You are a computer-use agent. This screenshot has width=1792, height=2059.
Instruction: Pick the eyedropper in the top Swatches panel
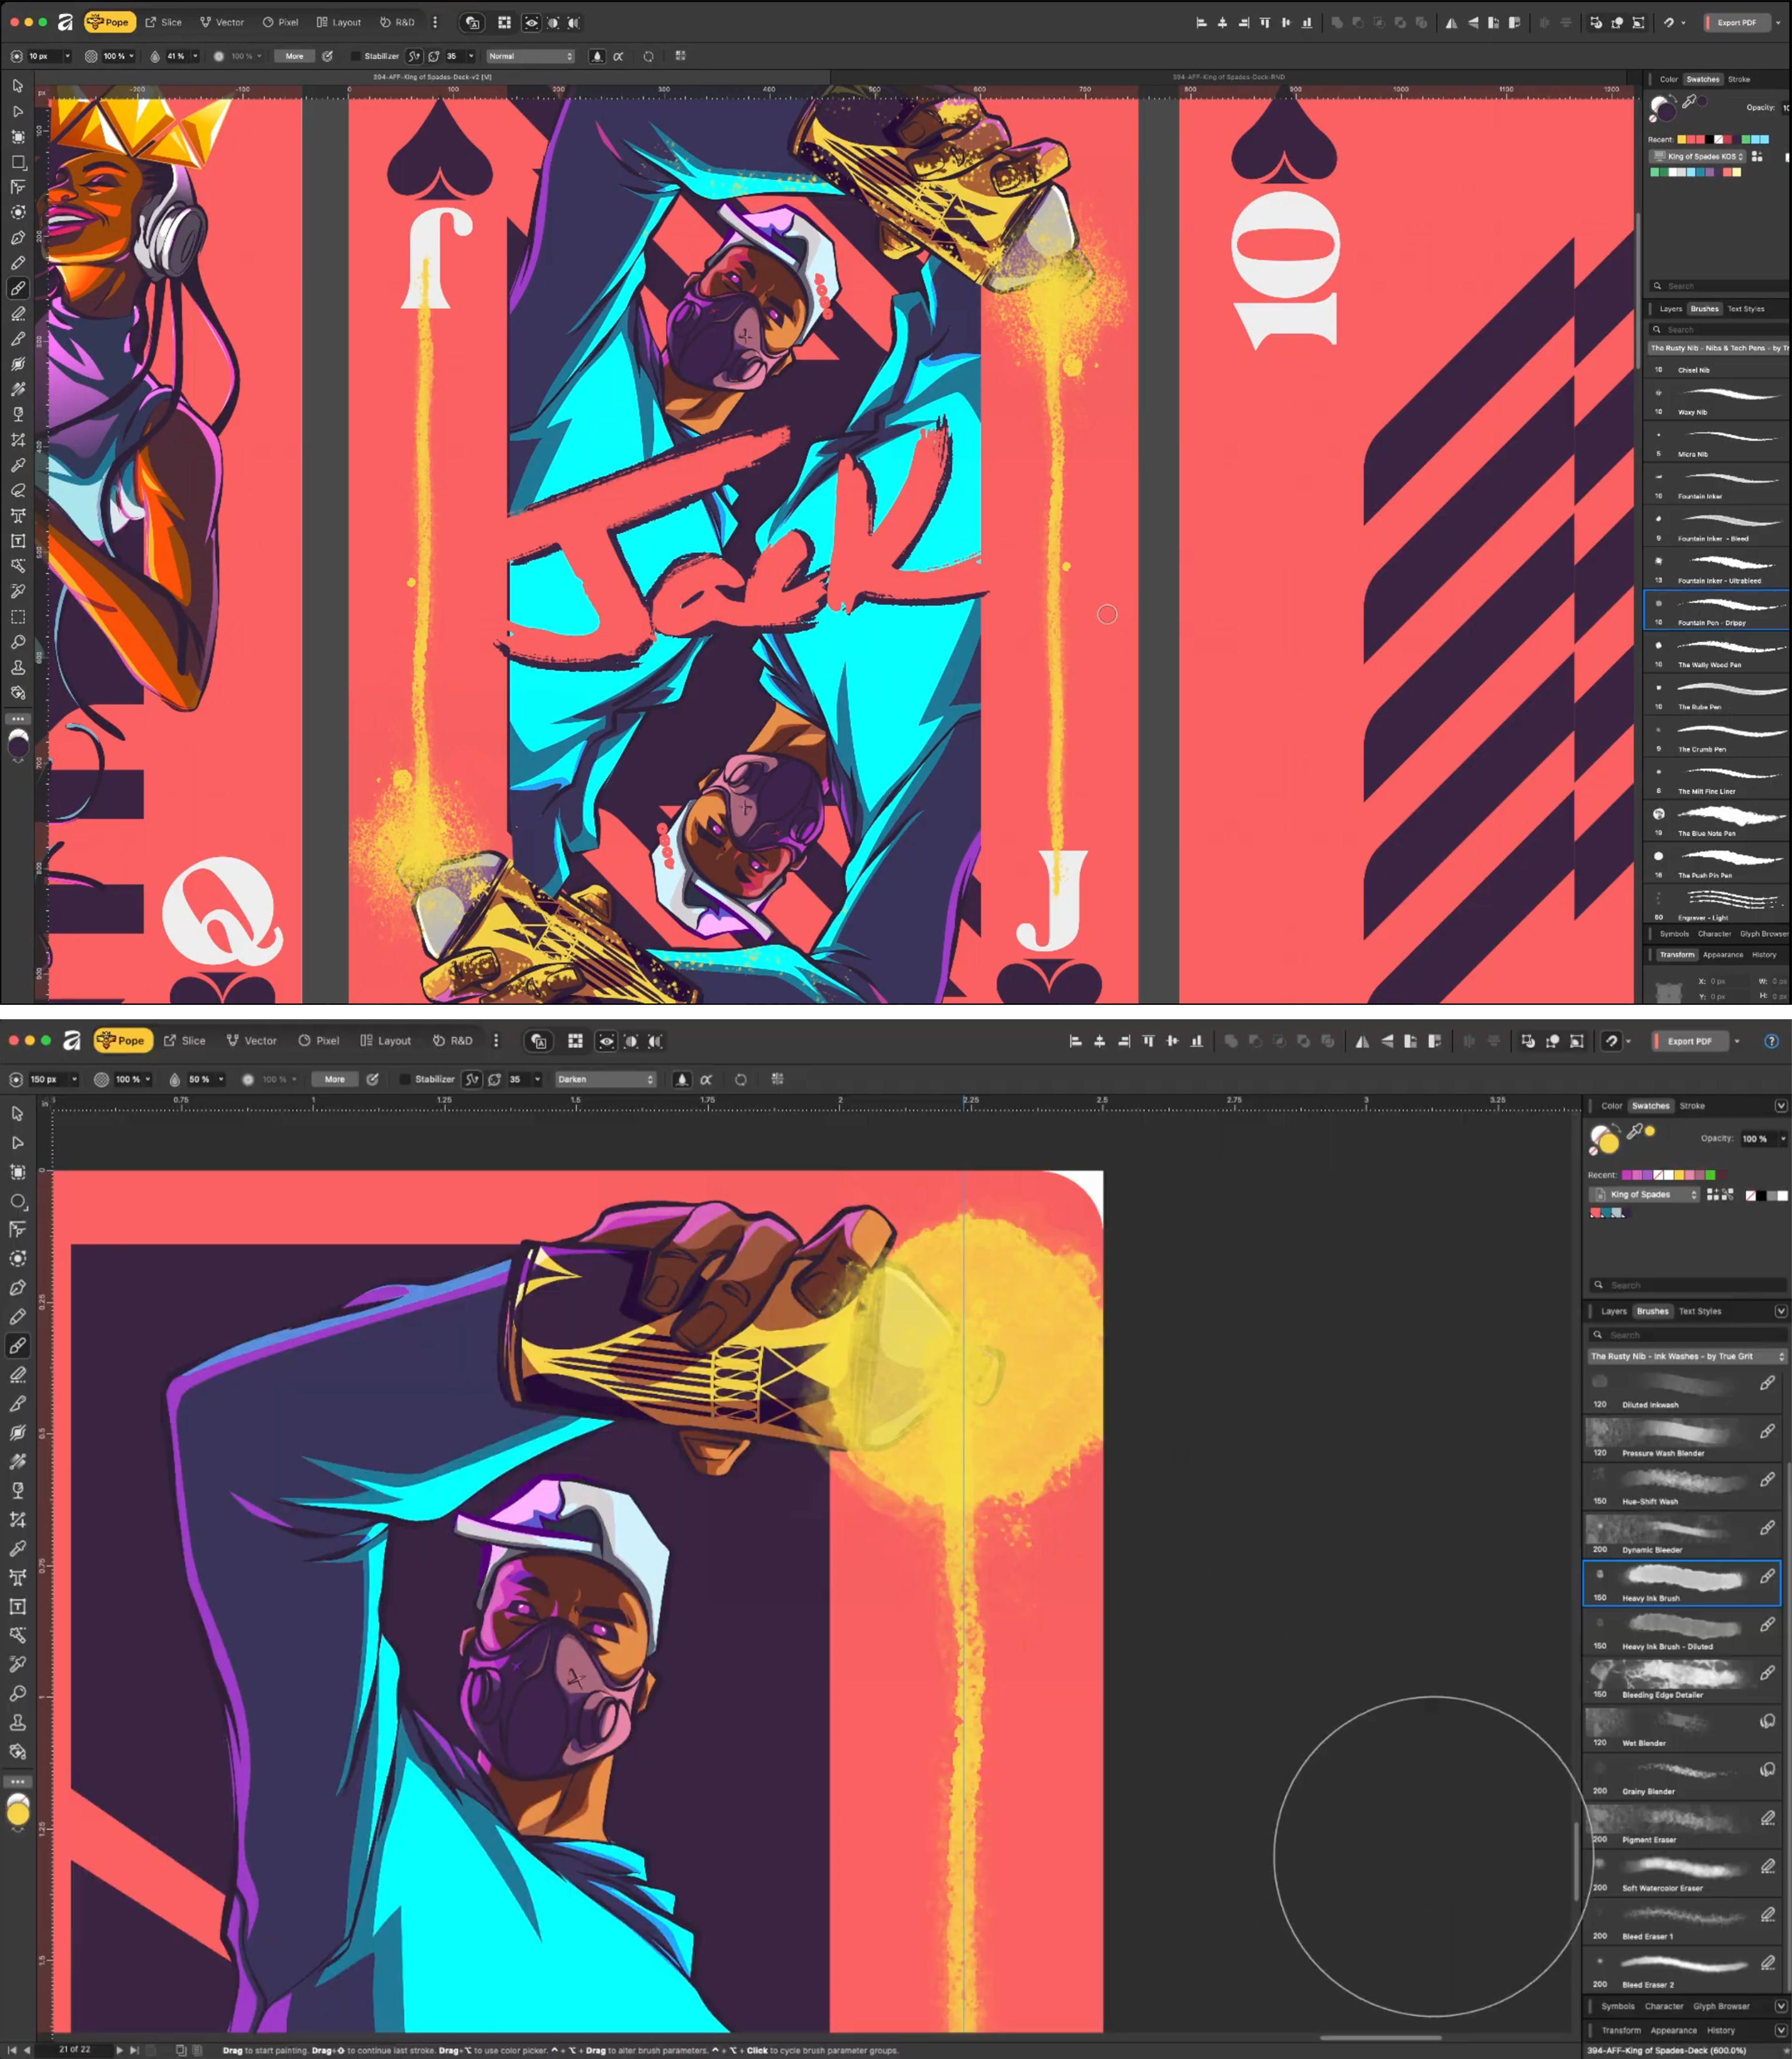[1689, 101]
